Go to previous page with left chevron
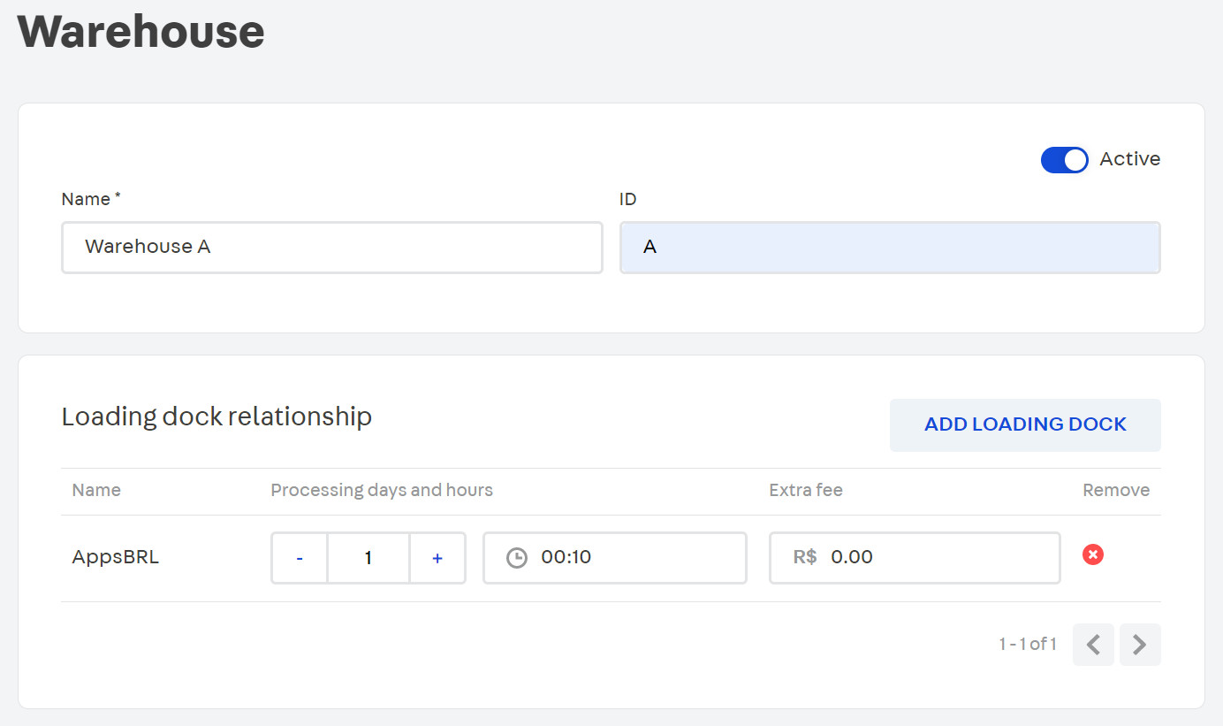The height and width of the screenshot is (726, 1223). 1093,645
